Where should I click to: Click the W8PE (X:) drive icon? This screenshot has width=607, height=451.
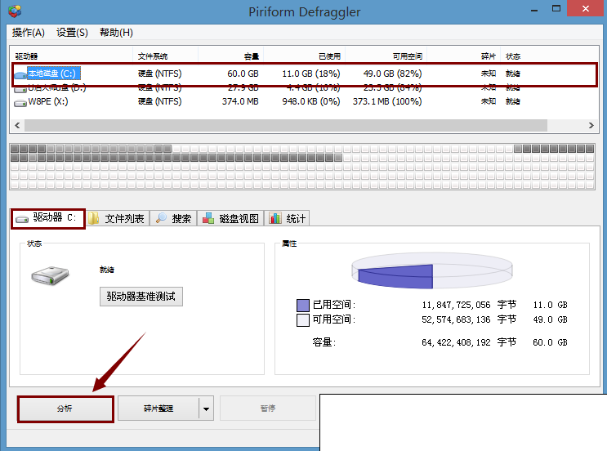pyautogui.click(x=20, y=103)
